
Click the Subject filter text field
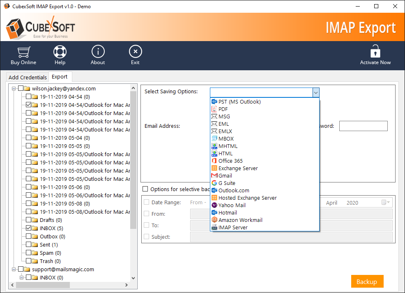tap(291, 237)
